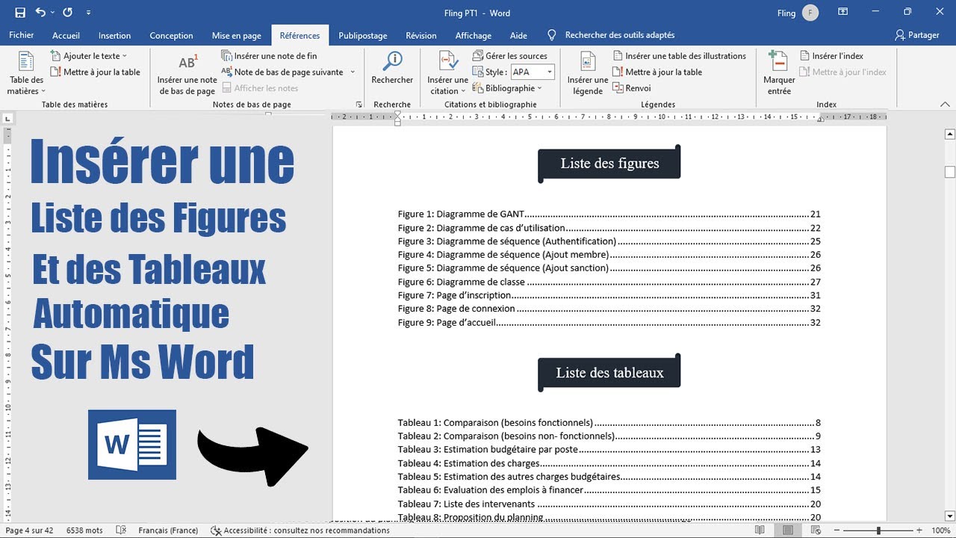Click Gérer les sources
The height and width of the screenshot is (538, 956).
(511, 56)
